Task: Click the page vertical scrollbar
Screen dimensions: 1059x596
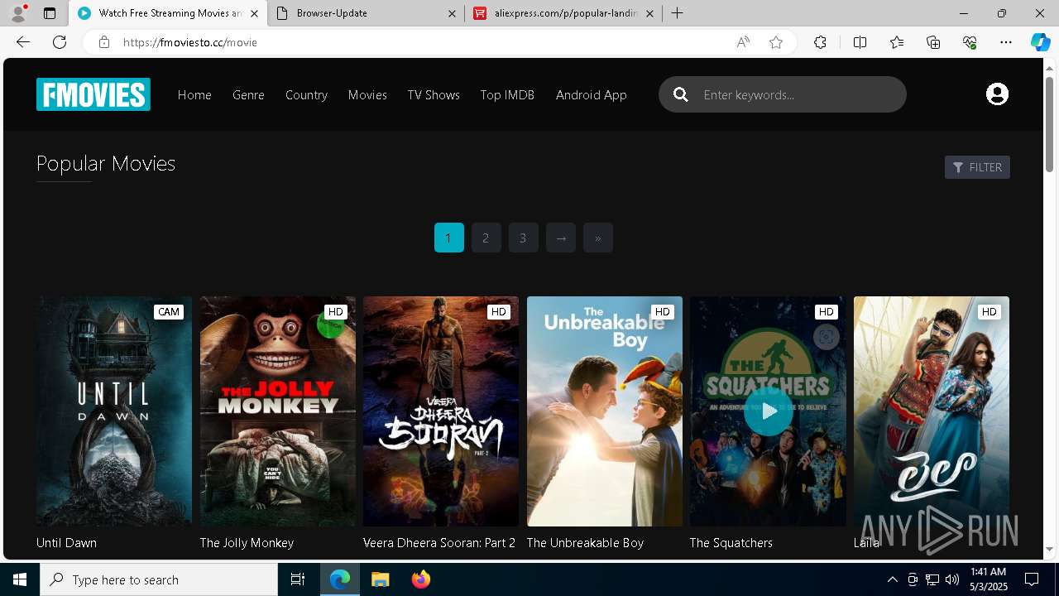Action: point(1050,124)
